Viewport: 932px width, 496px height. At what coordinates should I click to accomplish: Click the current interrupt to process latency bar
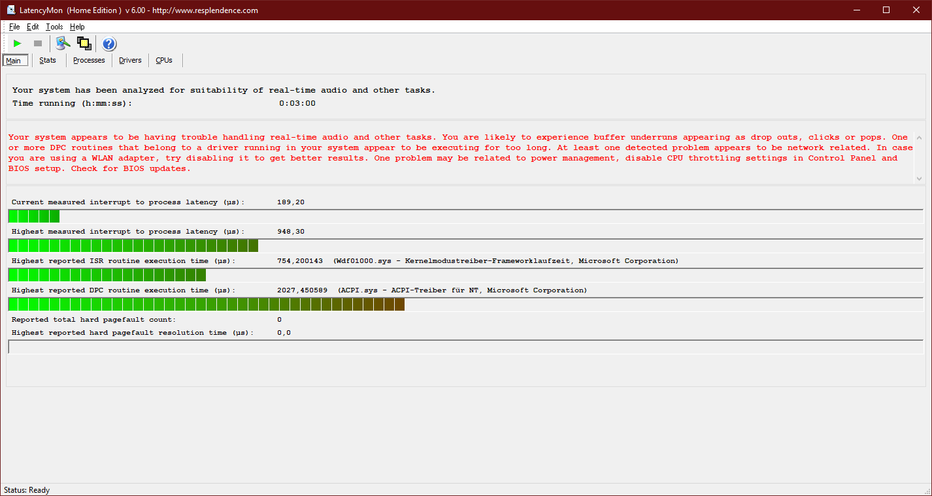click(466, 216)
